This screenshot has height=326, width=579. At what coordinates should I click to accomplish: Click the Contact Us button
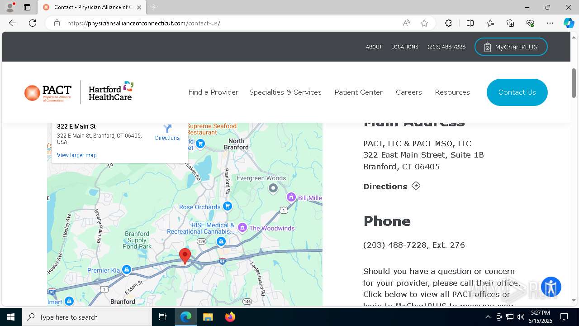[x=517, y=92]
